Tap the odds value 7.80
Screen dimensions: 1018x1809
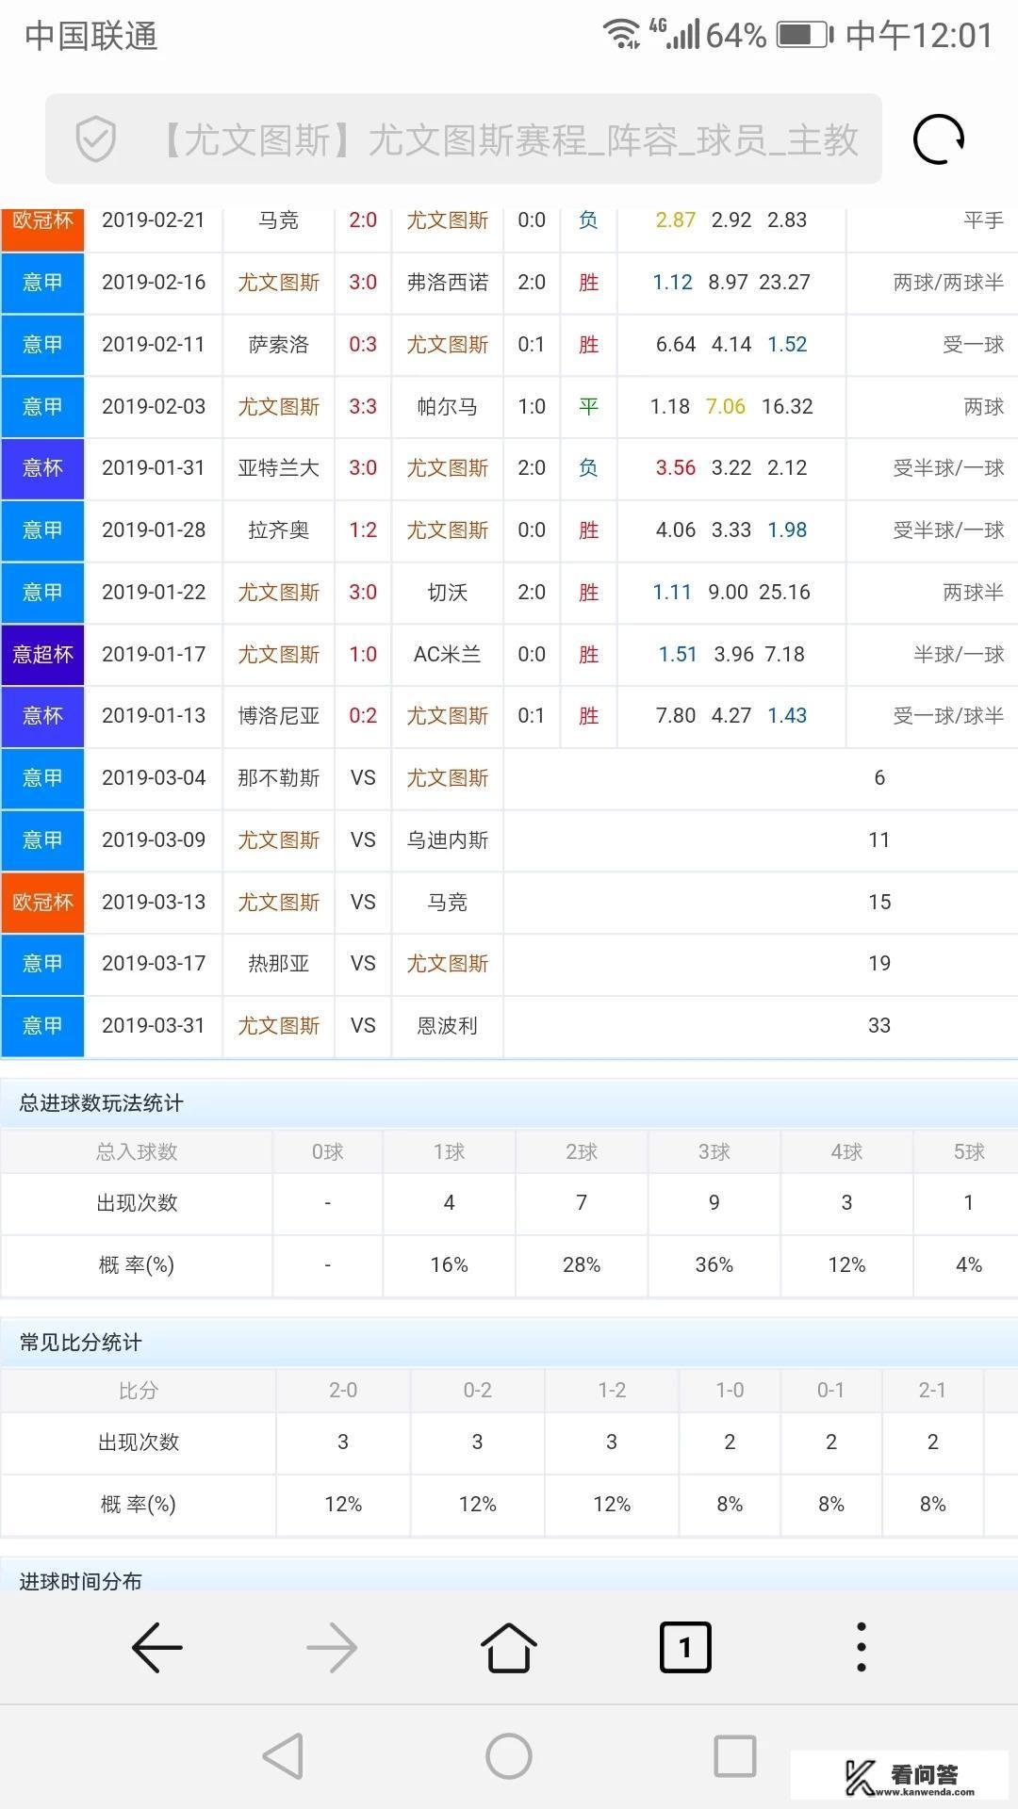[676, 716]
